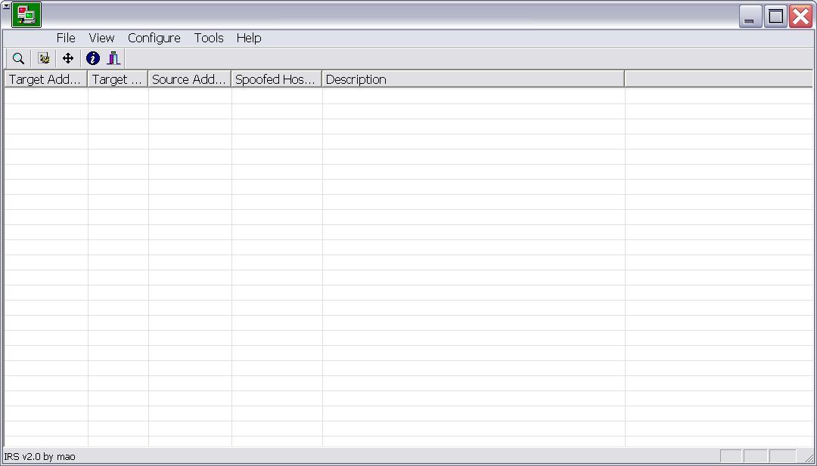This screenshot has height=466, width=817.
Task: Click the magnifying glass scan icon
Action: click(18, 59)
